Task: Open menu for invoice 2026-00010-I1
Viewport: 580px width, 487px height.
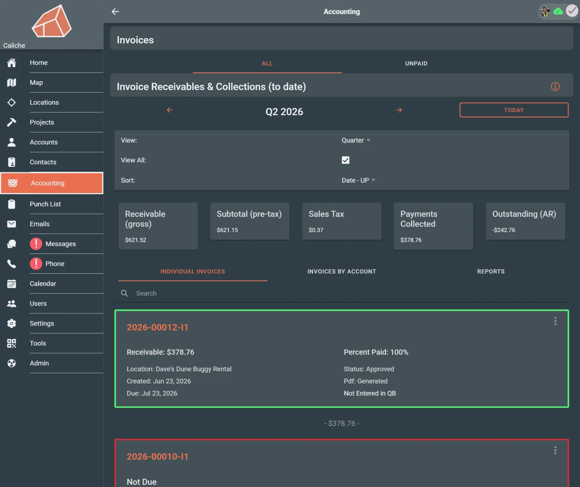Action: pos(555,450)
